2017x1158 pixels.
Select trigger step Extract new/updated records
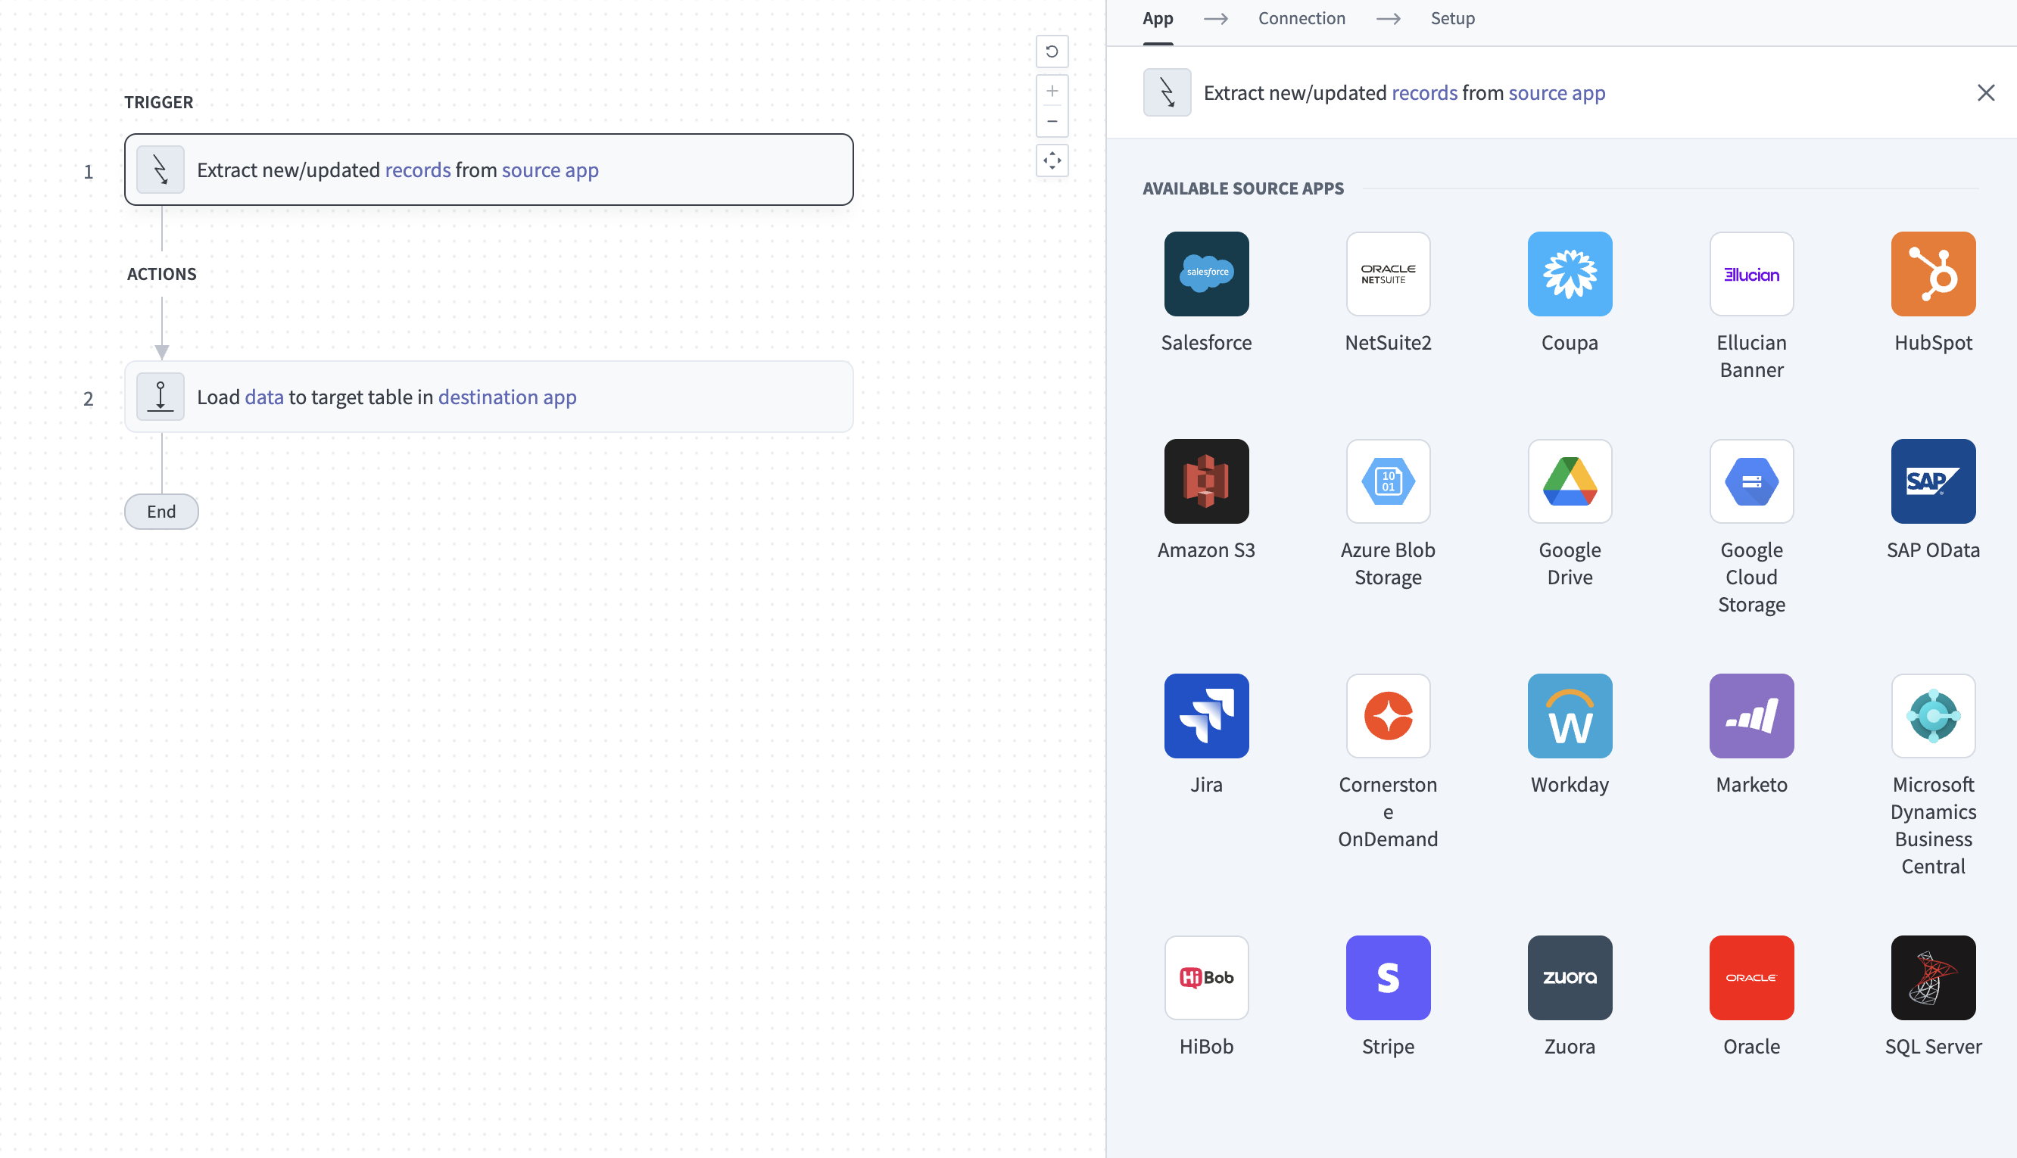click(488, 170)
